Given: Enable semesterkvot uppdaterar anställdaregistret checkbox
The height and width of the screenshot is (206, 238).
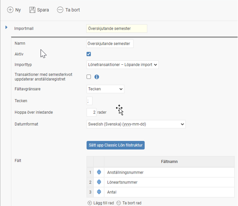Looking at the screenshot, I should [x=89, y=77].
